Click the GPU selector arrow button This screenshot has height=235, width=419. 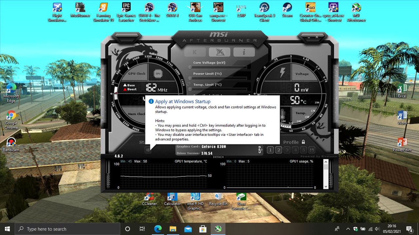(x=260, y=149)
